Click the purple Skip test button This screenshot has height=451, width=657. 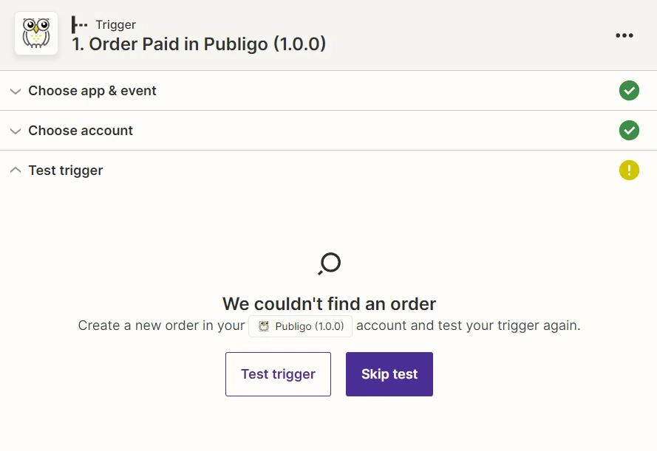pyautogui.click(x=389, y=374)
